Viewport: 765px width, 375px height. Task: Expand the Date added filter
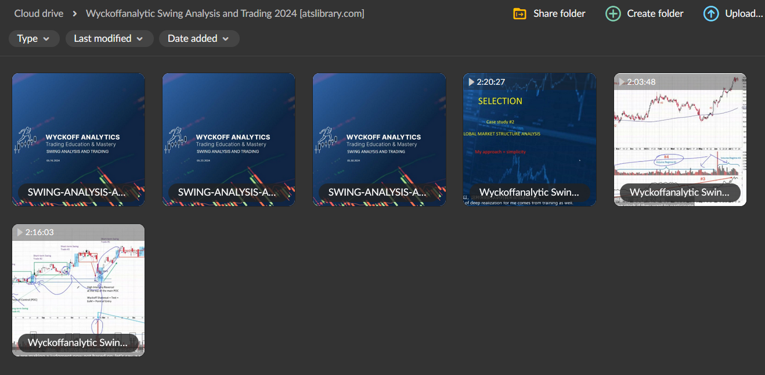199,38
